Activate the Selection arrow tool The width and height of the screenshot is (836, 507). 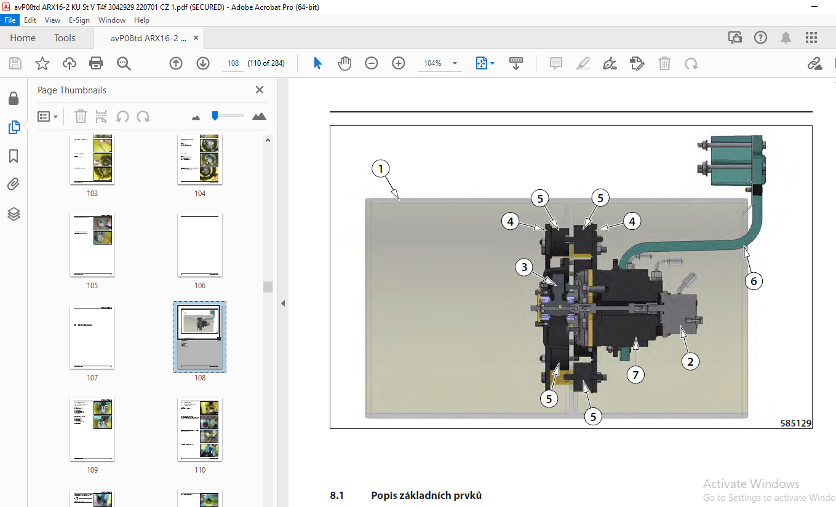pyautogui.click(x=317, y=63)
